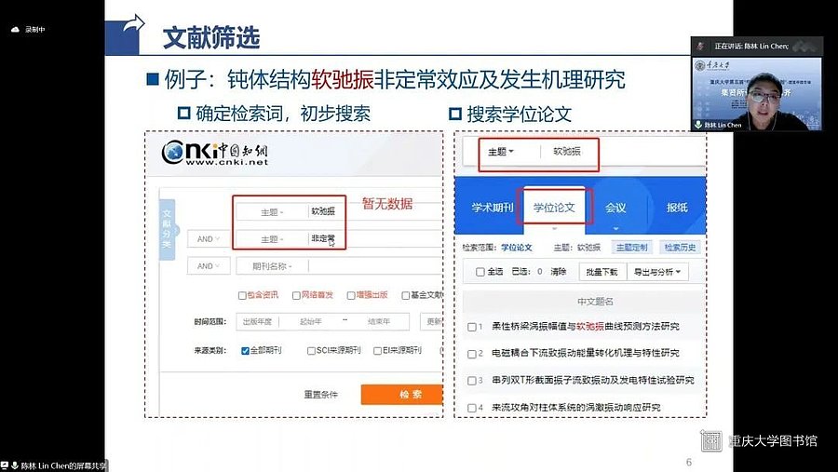Click the 起始年 input field
838x472 pixels.
coord(310,321)
